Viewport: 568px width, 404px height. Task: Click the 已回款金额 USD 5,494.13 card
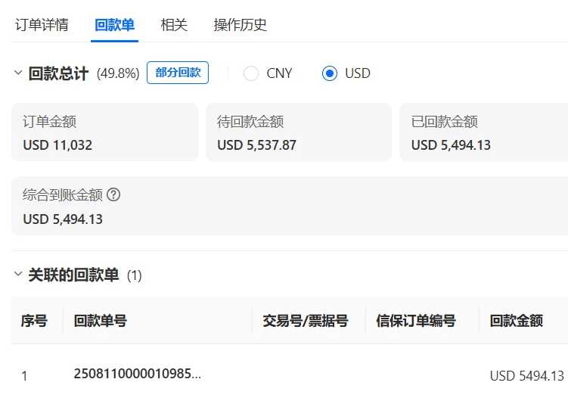pos(483,132)
